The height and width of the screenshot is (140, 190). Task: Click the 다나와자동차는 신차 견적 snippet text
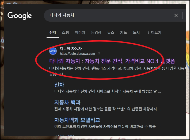117,71
